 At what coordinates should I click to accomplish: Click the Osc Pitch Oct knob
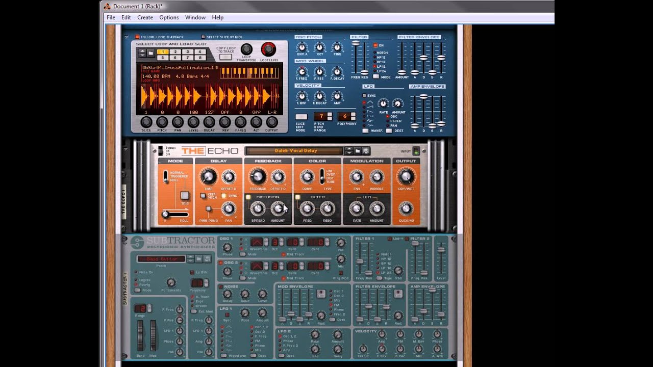320,47
